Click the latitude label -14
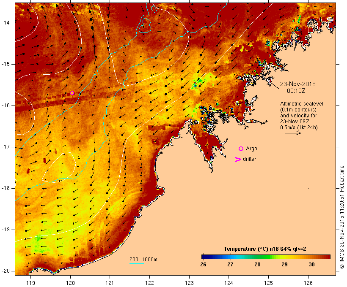Screen dimensions: 347x287 6,23
